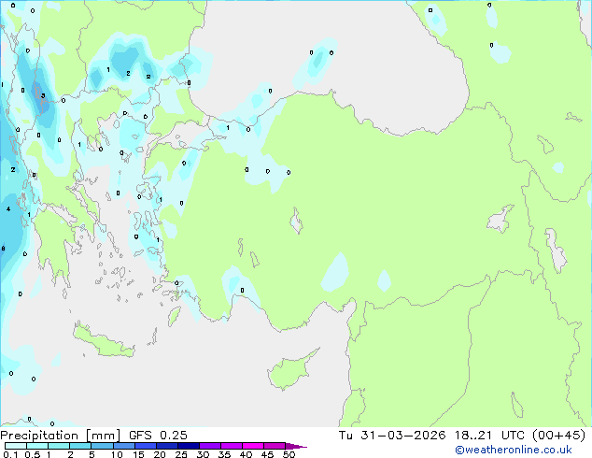Click the '(00+45)' forecast offset text
Screen dimensions: 592x458
point(558,436)
